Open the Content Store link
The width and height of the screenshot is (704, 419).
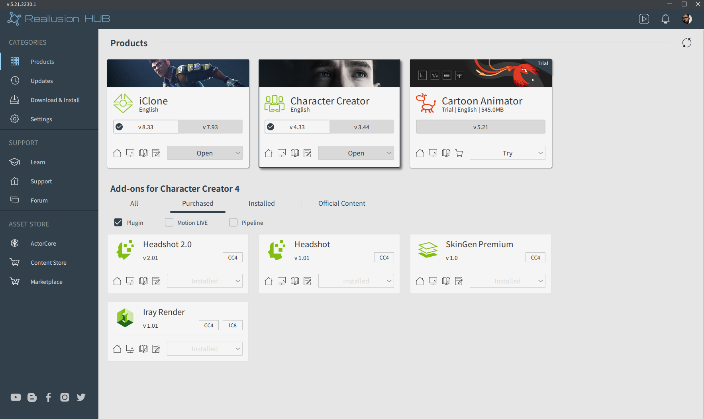pyautogui.click(x=49, y=262)
